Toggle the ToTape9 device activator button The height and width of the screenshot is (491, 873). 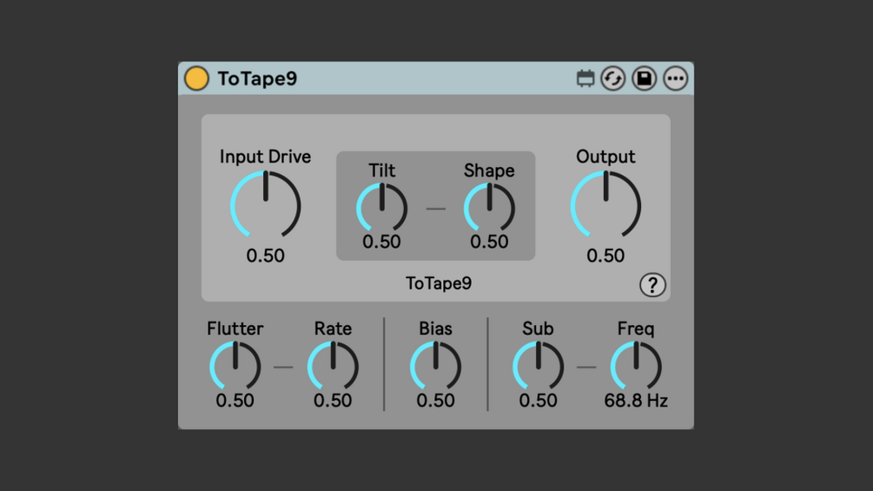click(196, 78)
